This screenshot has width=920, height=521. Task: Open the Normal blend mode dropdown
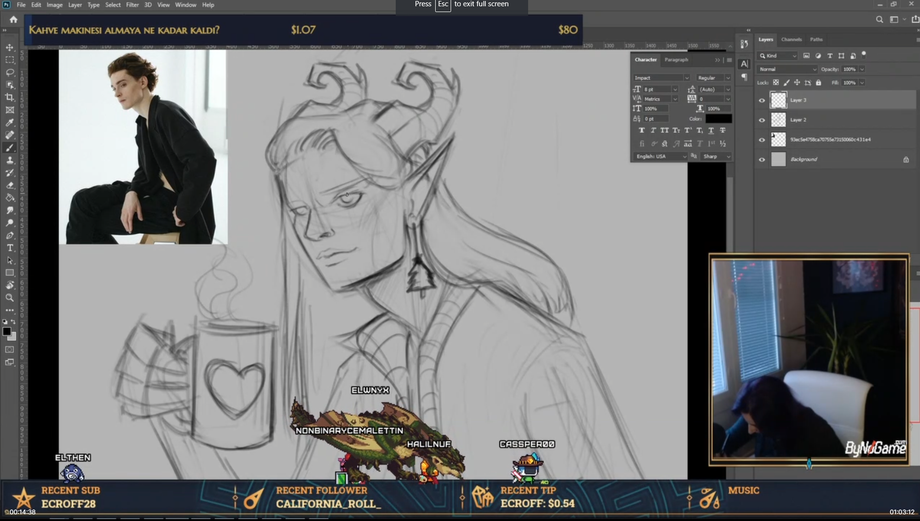pos(788,69)
